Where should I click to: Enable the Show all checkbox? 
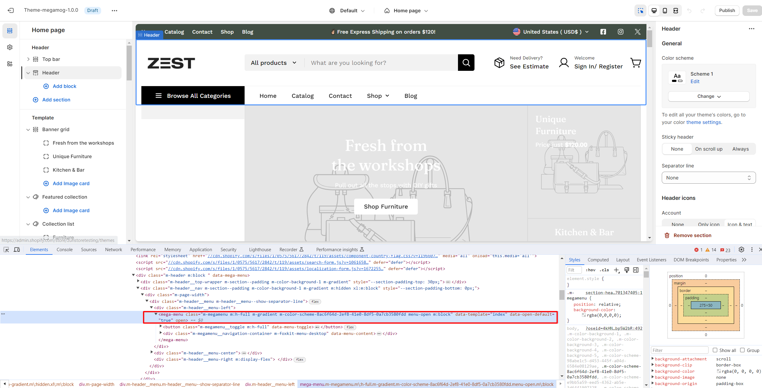pos(715,350)
